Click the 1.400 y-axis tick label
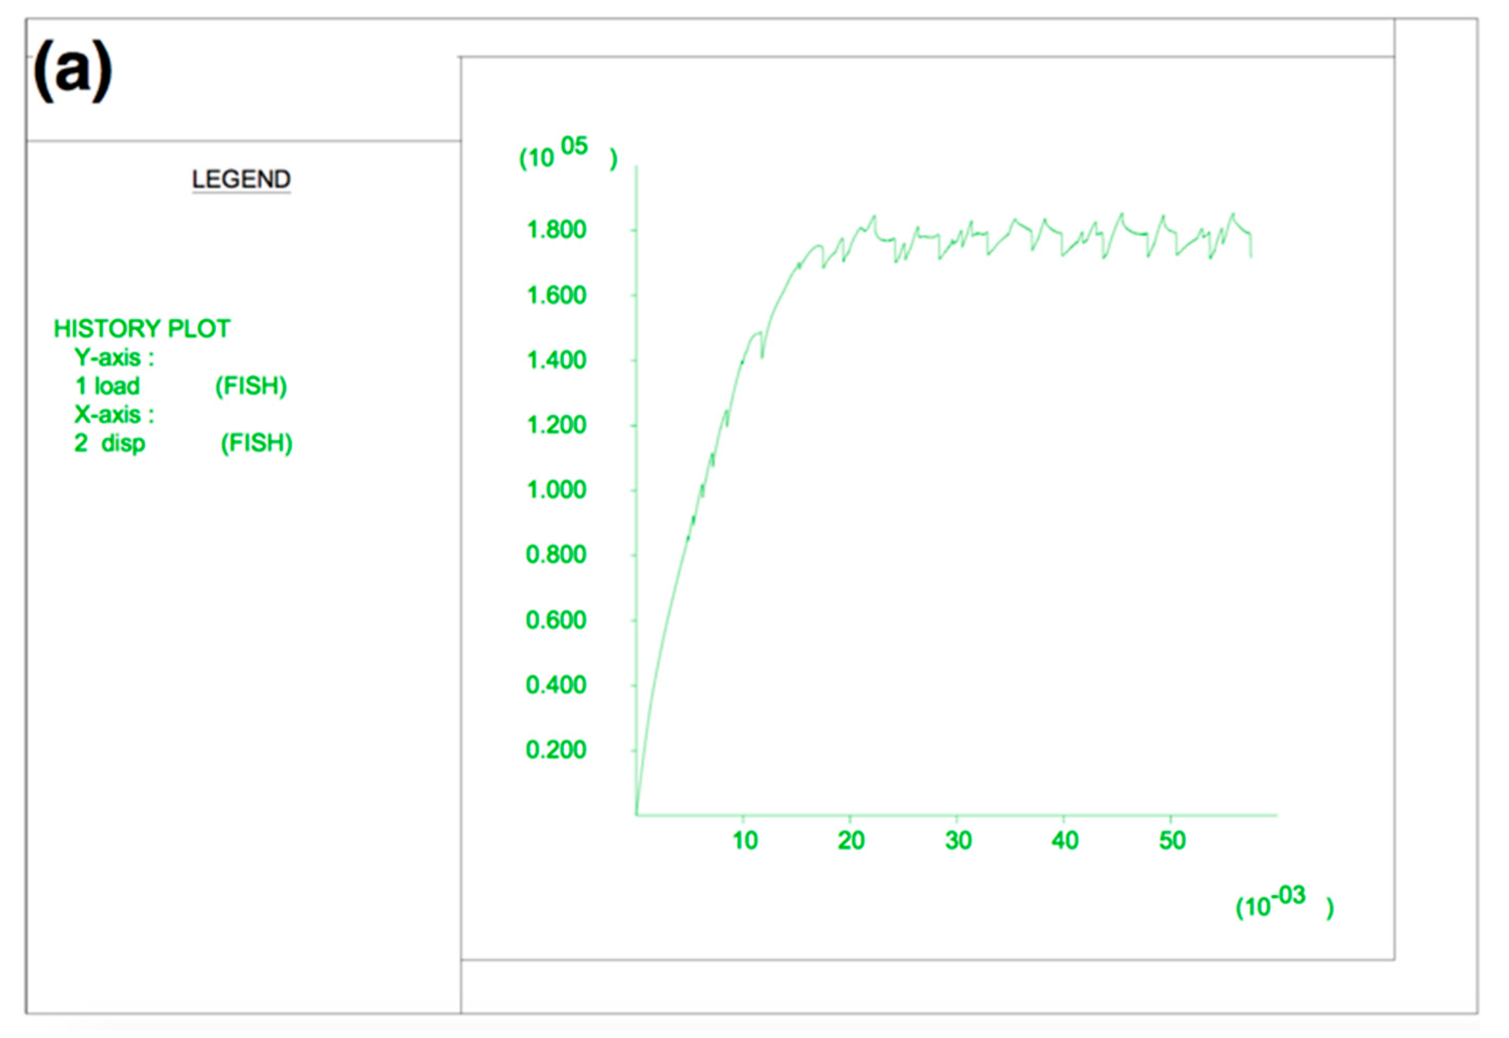This screenshot has width=1509, height=1038. pyautogui.click(x=557, y=360)
